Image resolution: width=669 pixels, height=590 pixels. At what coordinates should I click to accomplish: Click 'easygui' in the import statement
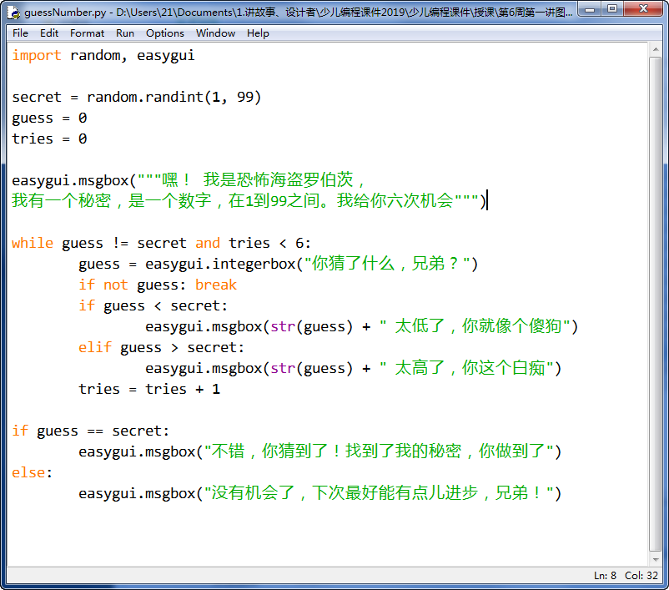click(x=165, y=56)
